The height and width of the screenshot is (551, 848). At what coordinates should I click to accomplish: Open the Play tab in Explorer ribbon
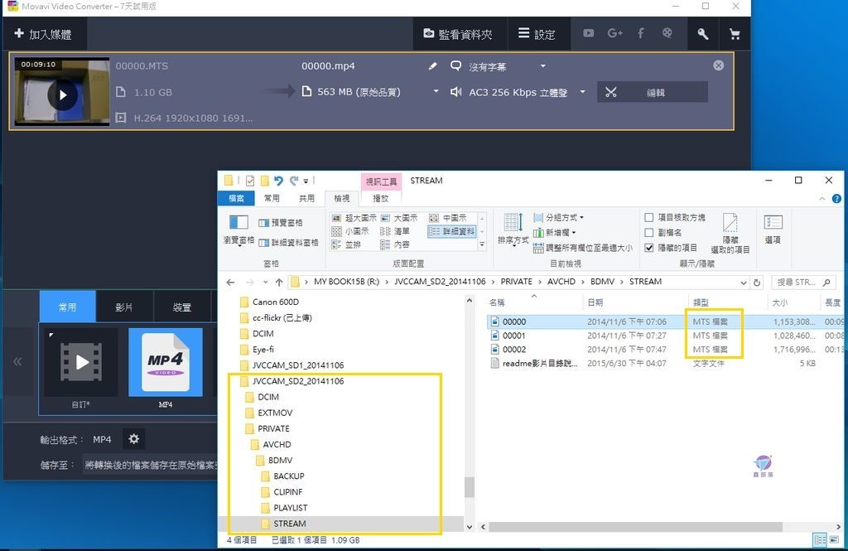point(381,198)
